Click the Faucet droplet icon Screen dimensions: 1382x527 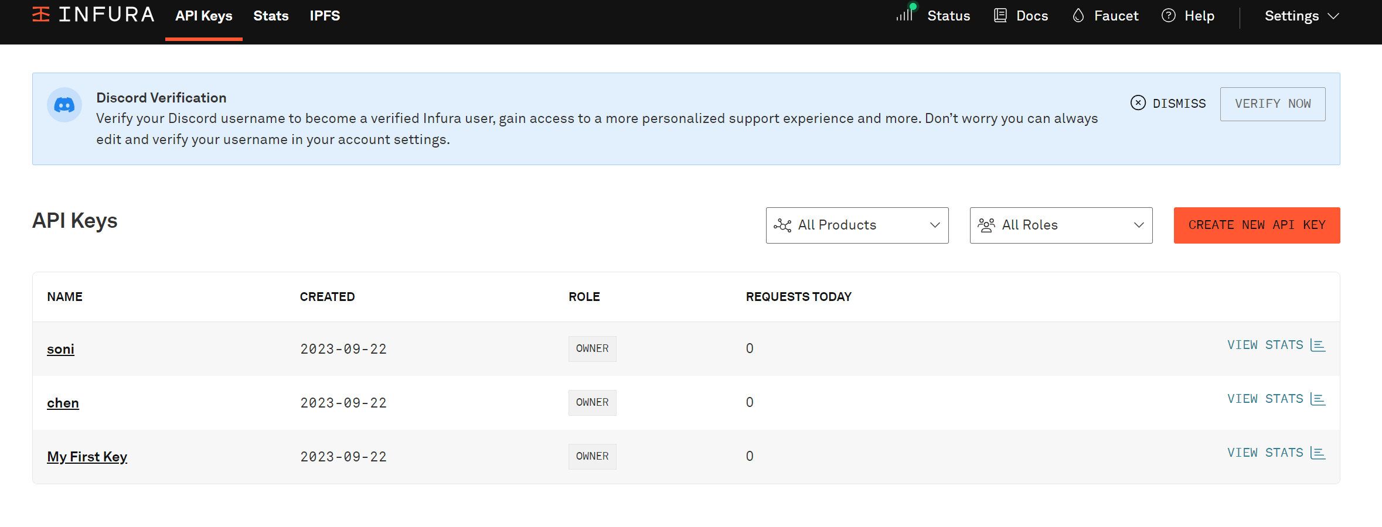tap(1078, 15)
